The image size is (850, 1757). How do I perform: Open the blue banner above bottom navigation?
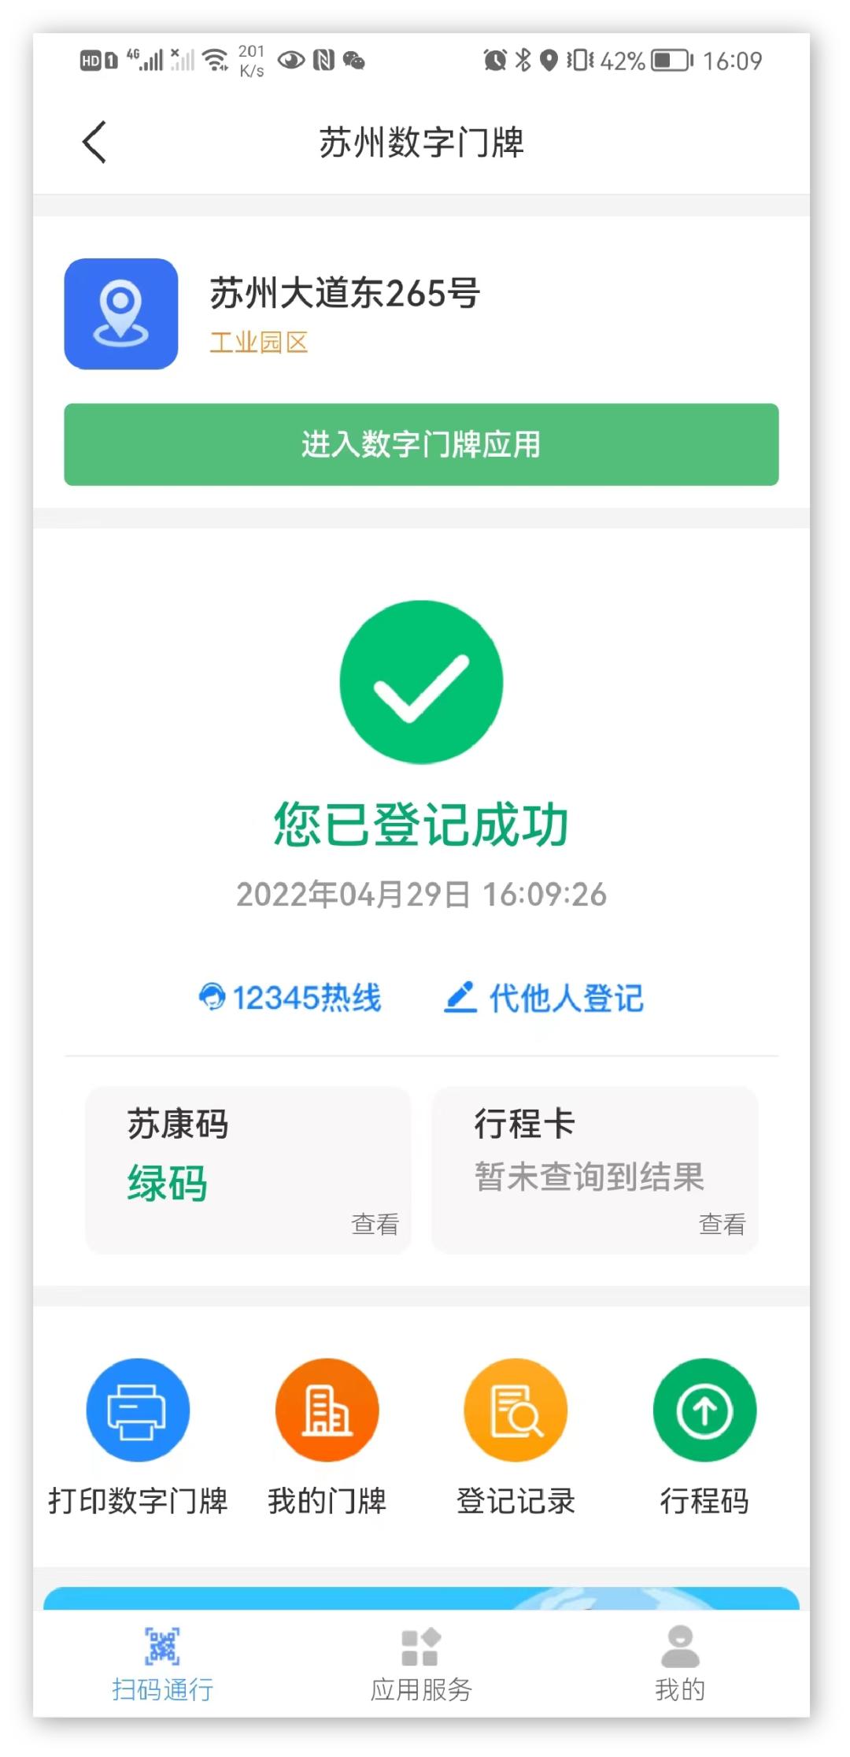click(421, 1598)
